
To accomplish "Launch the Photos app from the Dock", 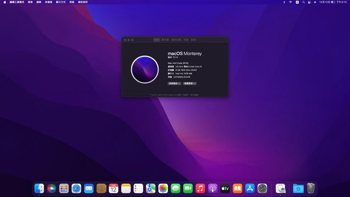I will 163,188.
